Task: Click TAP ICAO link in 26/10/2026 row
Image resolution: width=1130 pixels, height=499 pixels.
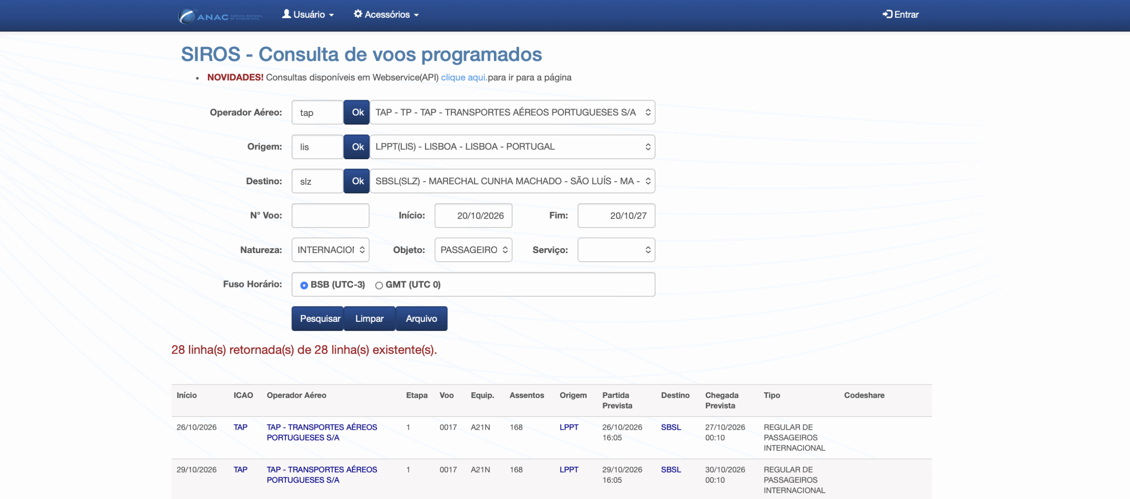Action: click(x=241, y=427)
